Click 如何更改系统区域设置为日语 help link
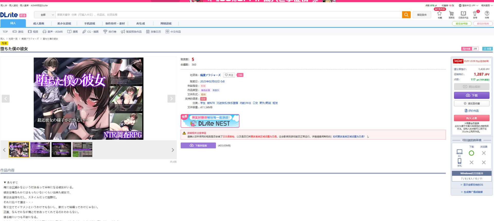Screen dimensions: 494x221 click(349, 137)
